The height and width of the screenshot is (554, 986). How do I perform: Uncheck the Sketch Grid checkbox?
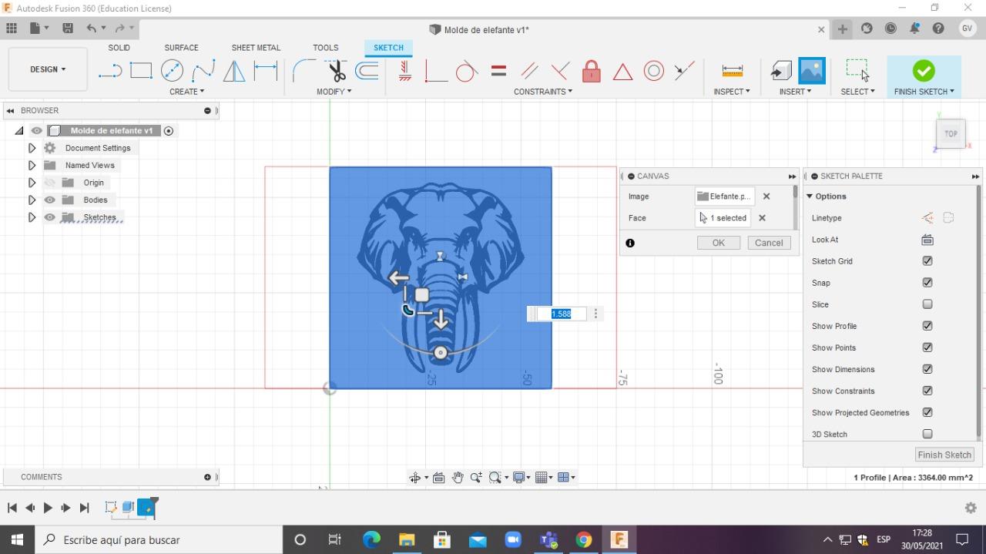point(927,261)
